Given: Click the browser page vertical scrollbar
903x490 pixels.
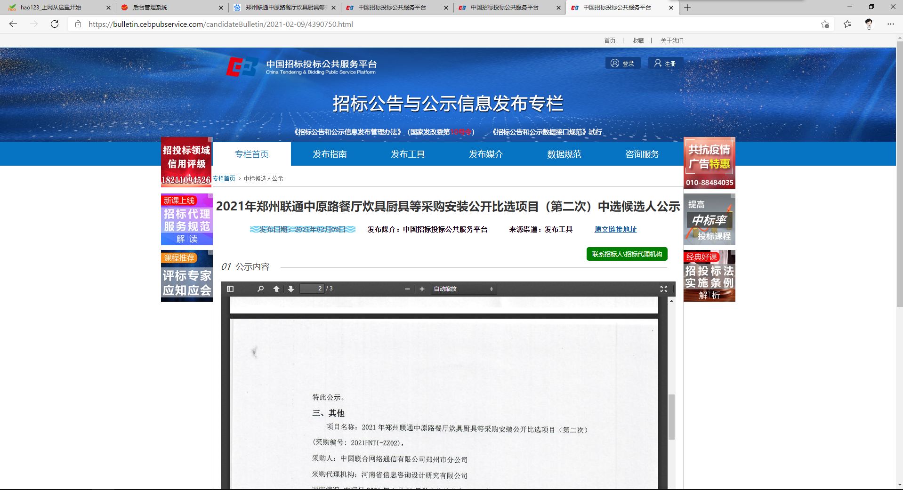Looking at the screenshot, I should (900, 174).
